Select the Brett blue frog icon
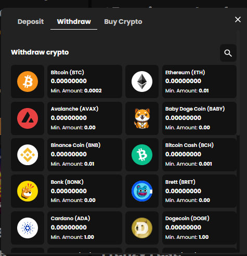This screenshot has height=256, width=247. [x=142, y=191]
